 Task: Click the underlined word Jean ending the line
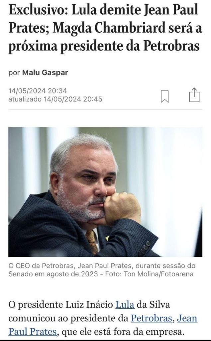tap(187, 318)
